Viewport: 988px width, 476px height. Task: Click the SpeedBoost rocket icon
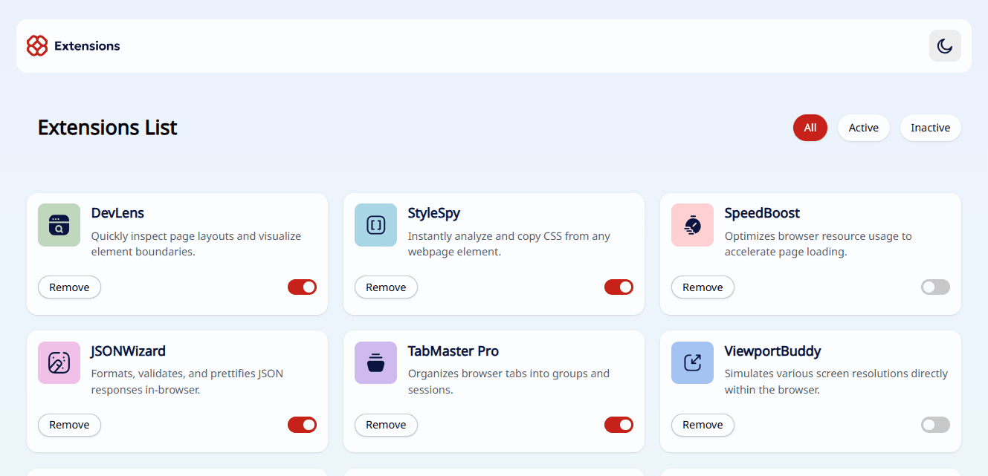point(692,224)
